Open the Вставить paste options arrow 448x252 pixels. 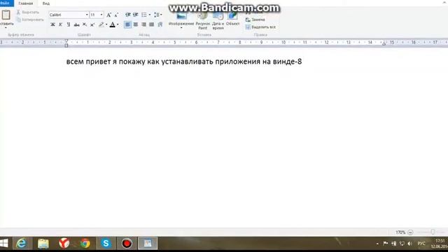[x=6, y=27]
